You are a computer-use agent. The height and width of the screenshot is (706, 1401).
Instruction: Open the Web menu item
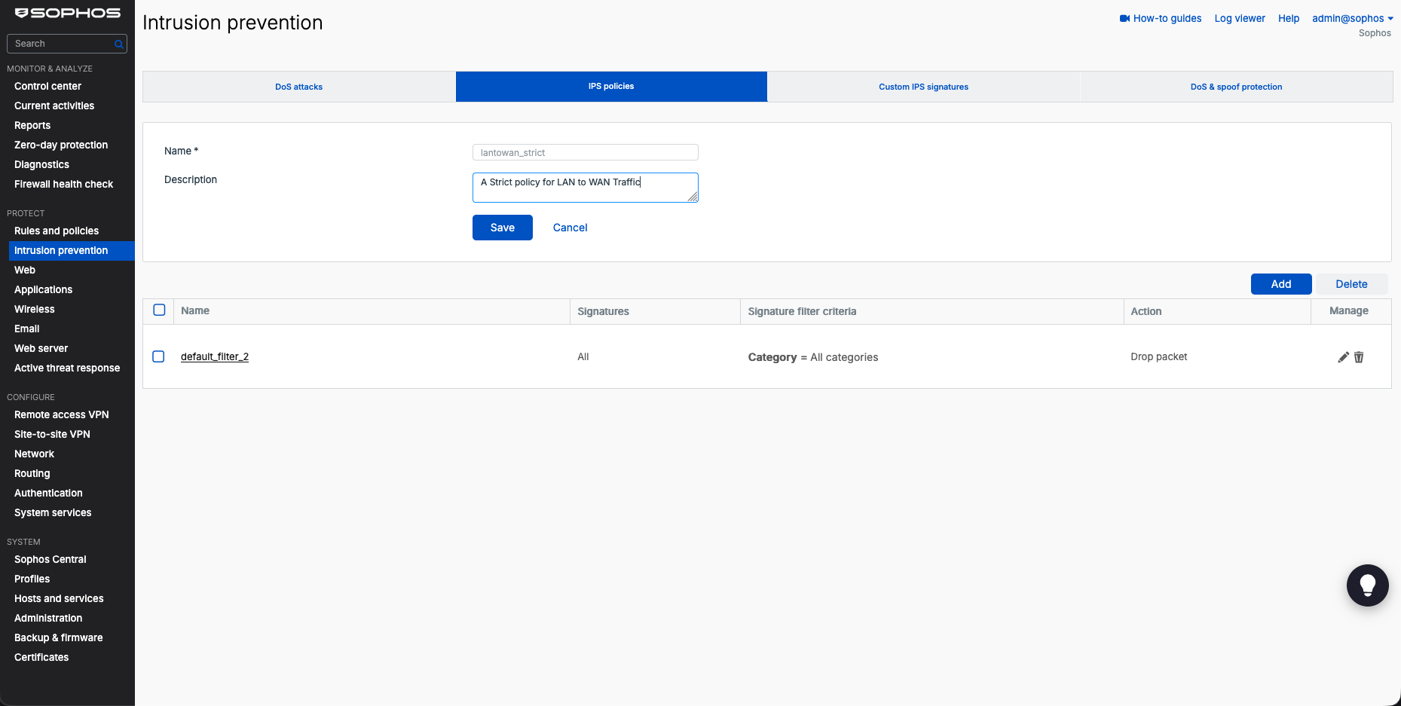tap(25, 270)
